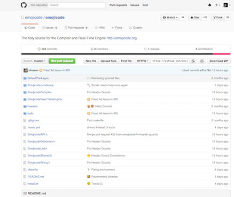Open the DefaultPackages folder
Screen dimensions: 234x197
coord(38,78)
